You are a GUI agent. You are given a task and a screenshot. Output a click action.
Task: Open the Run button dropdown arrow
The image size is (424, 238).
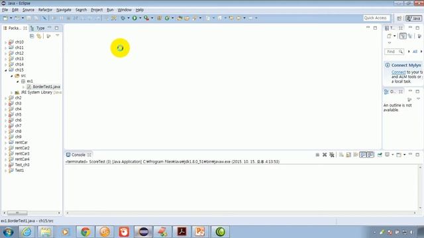140,18
